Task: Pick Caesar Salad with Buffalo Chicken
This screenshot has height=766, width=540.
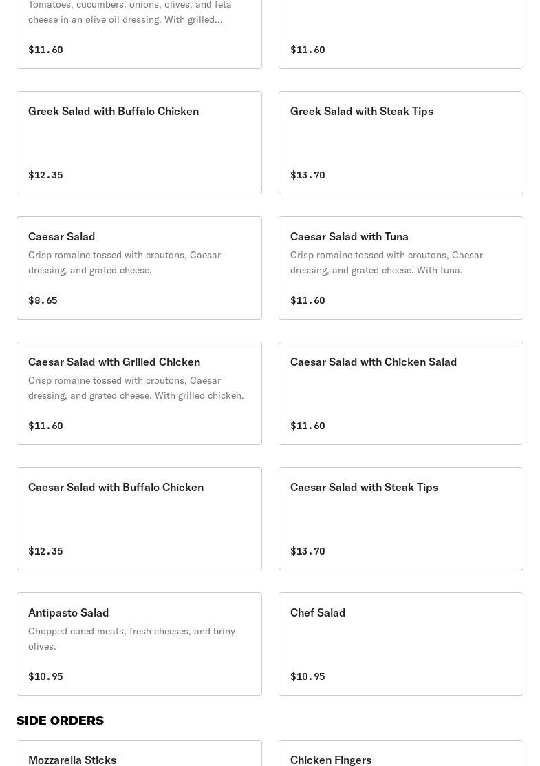Action: tap(139, 519)
